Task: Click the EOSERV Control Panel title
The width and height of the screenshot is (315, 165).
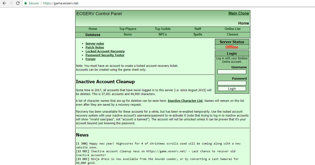Action: pyautogui.click(x=99, y=14)
